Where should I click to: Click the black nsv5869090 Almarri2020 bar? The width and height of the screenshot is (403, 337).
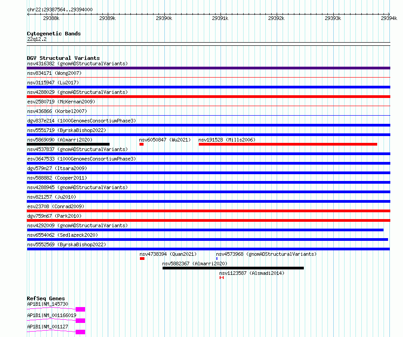(x=68, y=144)
